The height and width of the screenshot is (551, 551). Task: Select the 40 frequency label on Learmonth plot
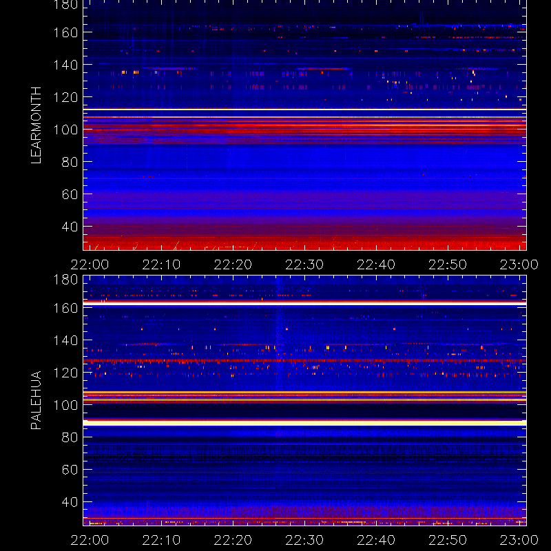(70, 227)
